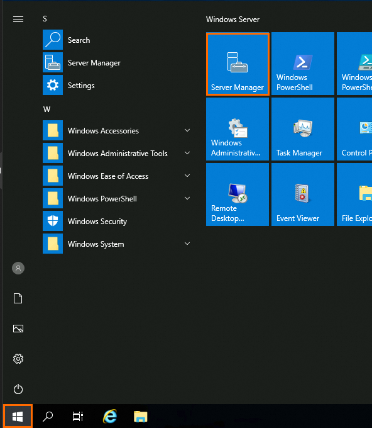This screenshot has height=428, width=372.
Task: Expand the Windows Administrative Tools chevron
Action: [x=187, y=153]
